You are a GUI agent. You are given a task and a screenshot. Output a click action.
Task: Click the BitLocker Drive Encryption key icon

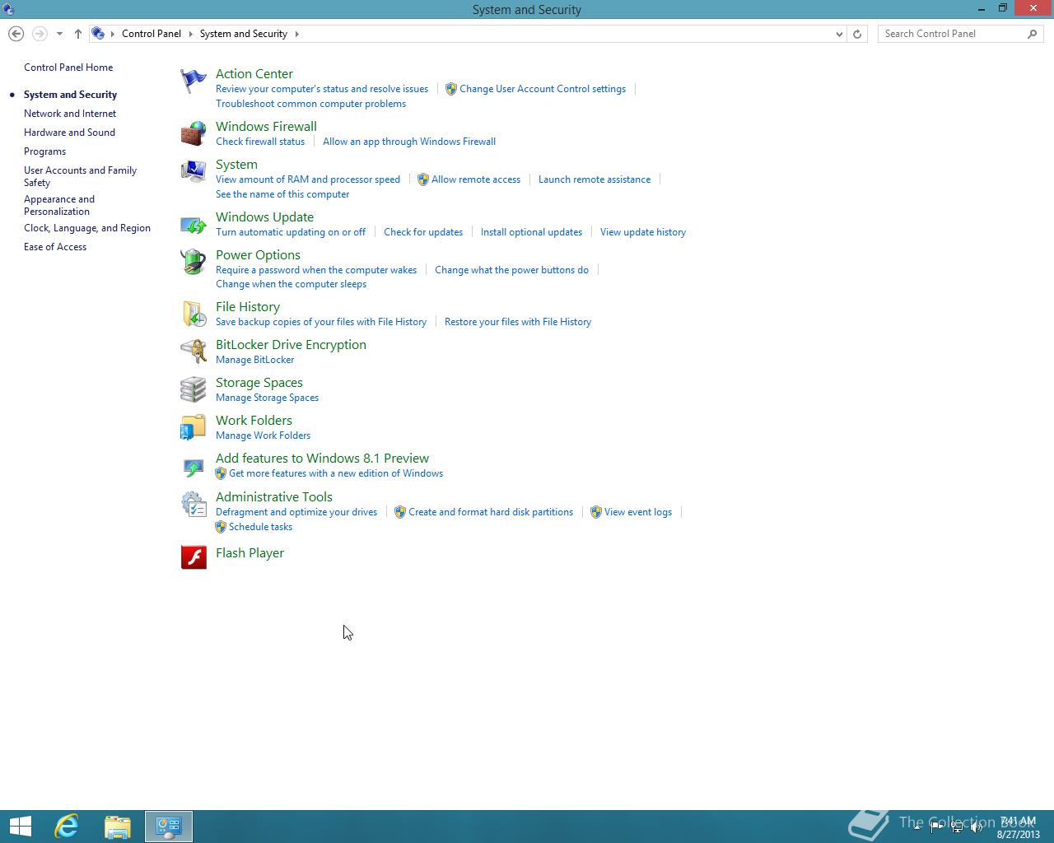194,352
